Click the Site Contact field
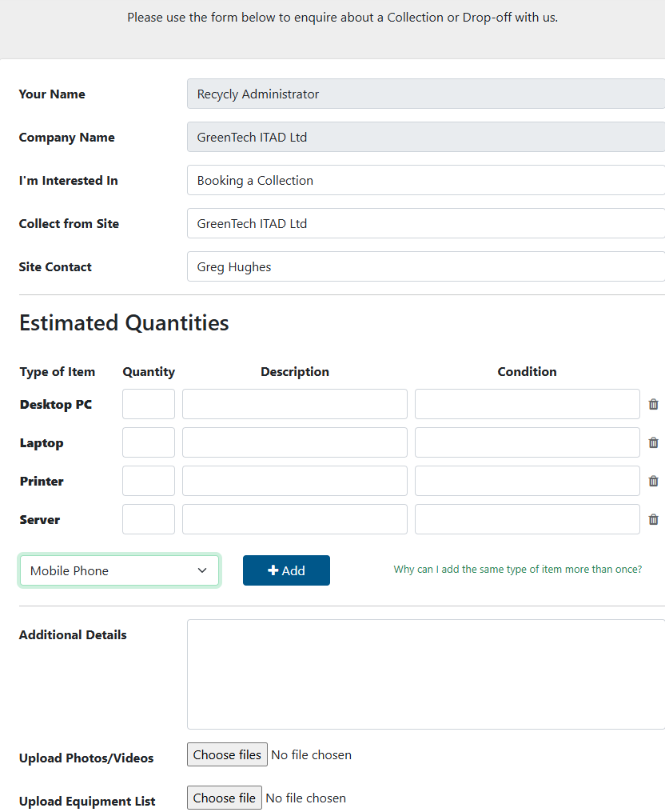This screenshot has height=812, width=665. pyautogui.click(x=425, y=267)
